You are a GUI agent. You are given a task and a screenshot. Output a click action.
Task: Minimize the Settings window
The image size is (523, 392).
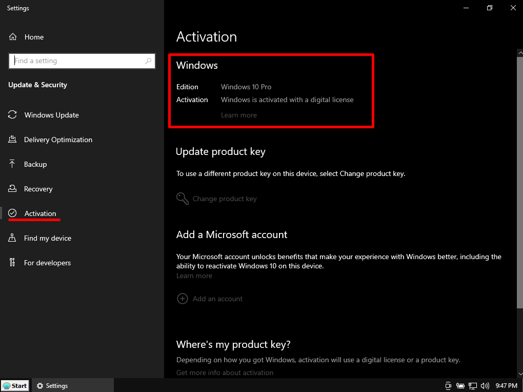point(466,8)
